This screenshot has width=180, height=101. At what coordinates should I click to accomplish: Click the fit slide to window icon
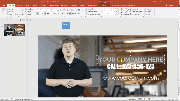[177, 99]
